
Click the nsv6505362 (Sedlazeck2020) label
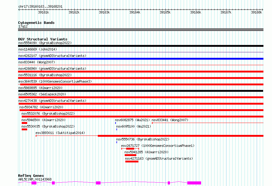(42, 94)
